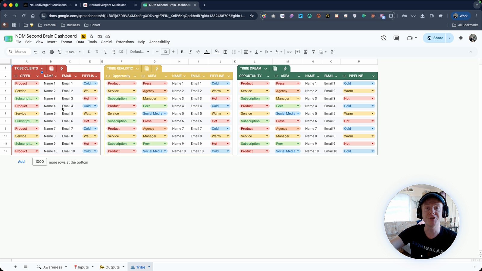Screen dimensions: 482x271
Task: Open the zoom 100% dropdown
Action: pos(73,52)
